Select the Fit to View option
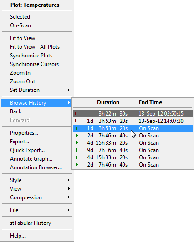The height and width of the screenshot is (243, 194). pyautogui.click(x=23, y=38)
